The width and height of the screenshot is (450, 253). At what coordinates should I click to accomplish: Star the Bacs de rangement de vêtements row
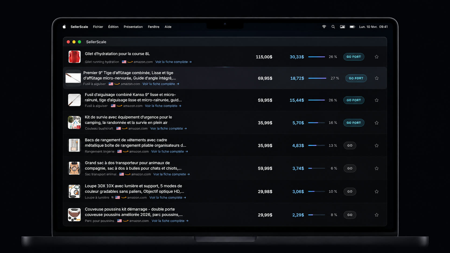[377, 145]
